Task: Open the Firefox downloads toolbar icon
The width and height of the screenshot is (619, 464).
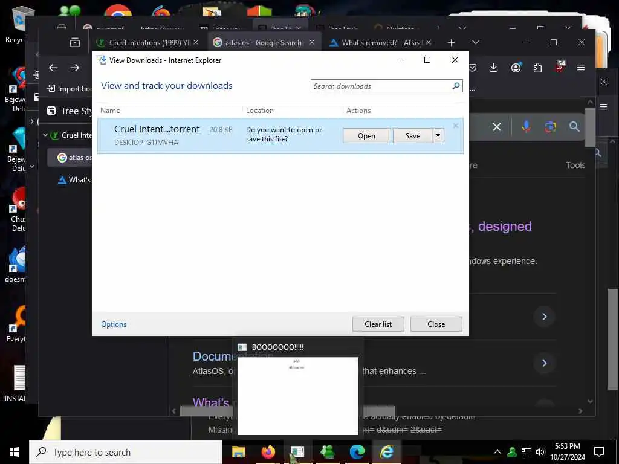Action: [493, 68]
